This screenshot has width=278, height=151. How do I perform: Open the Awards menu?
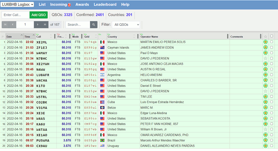[82, 4]
